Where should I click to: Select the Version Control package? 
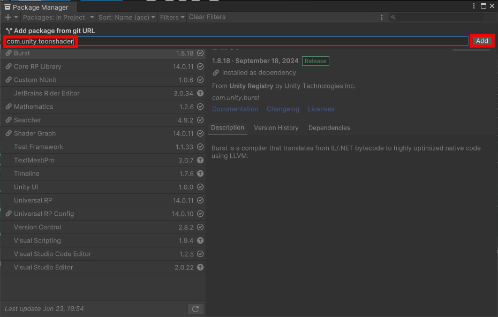click(x=103, y=227)
